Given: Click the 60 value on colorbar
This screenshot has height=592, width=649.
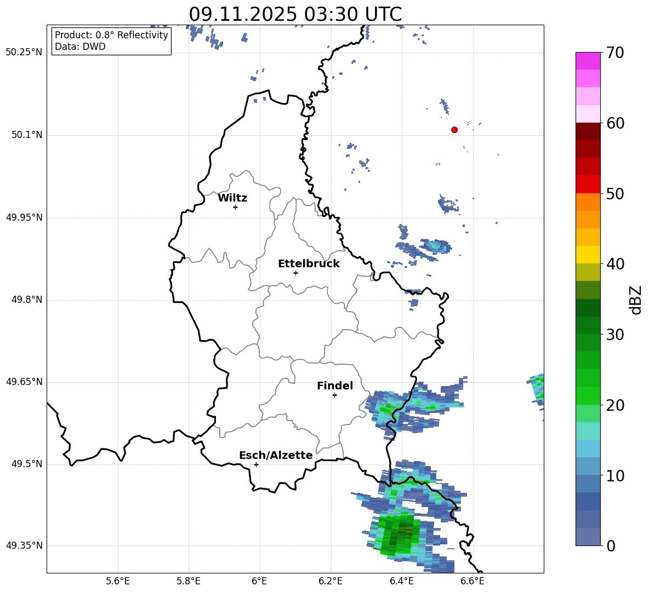Looking at the screenshot, I should pyautogui.click(x=615, y=123).
